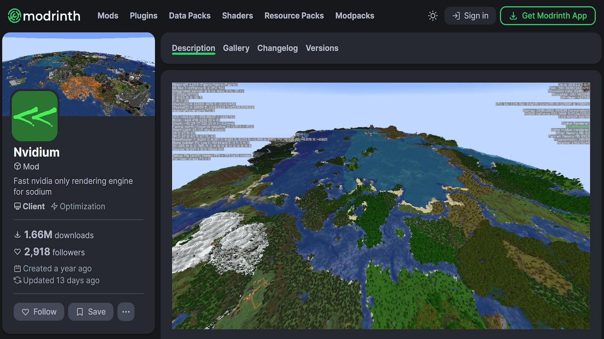Click the Follow heart toggle button
Viewport: 604px width, 339px height.
point(39,311)
